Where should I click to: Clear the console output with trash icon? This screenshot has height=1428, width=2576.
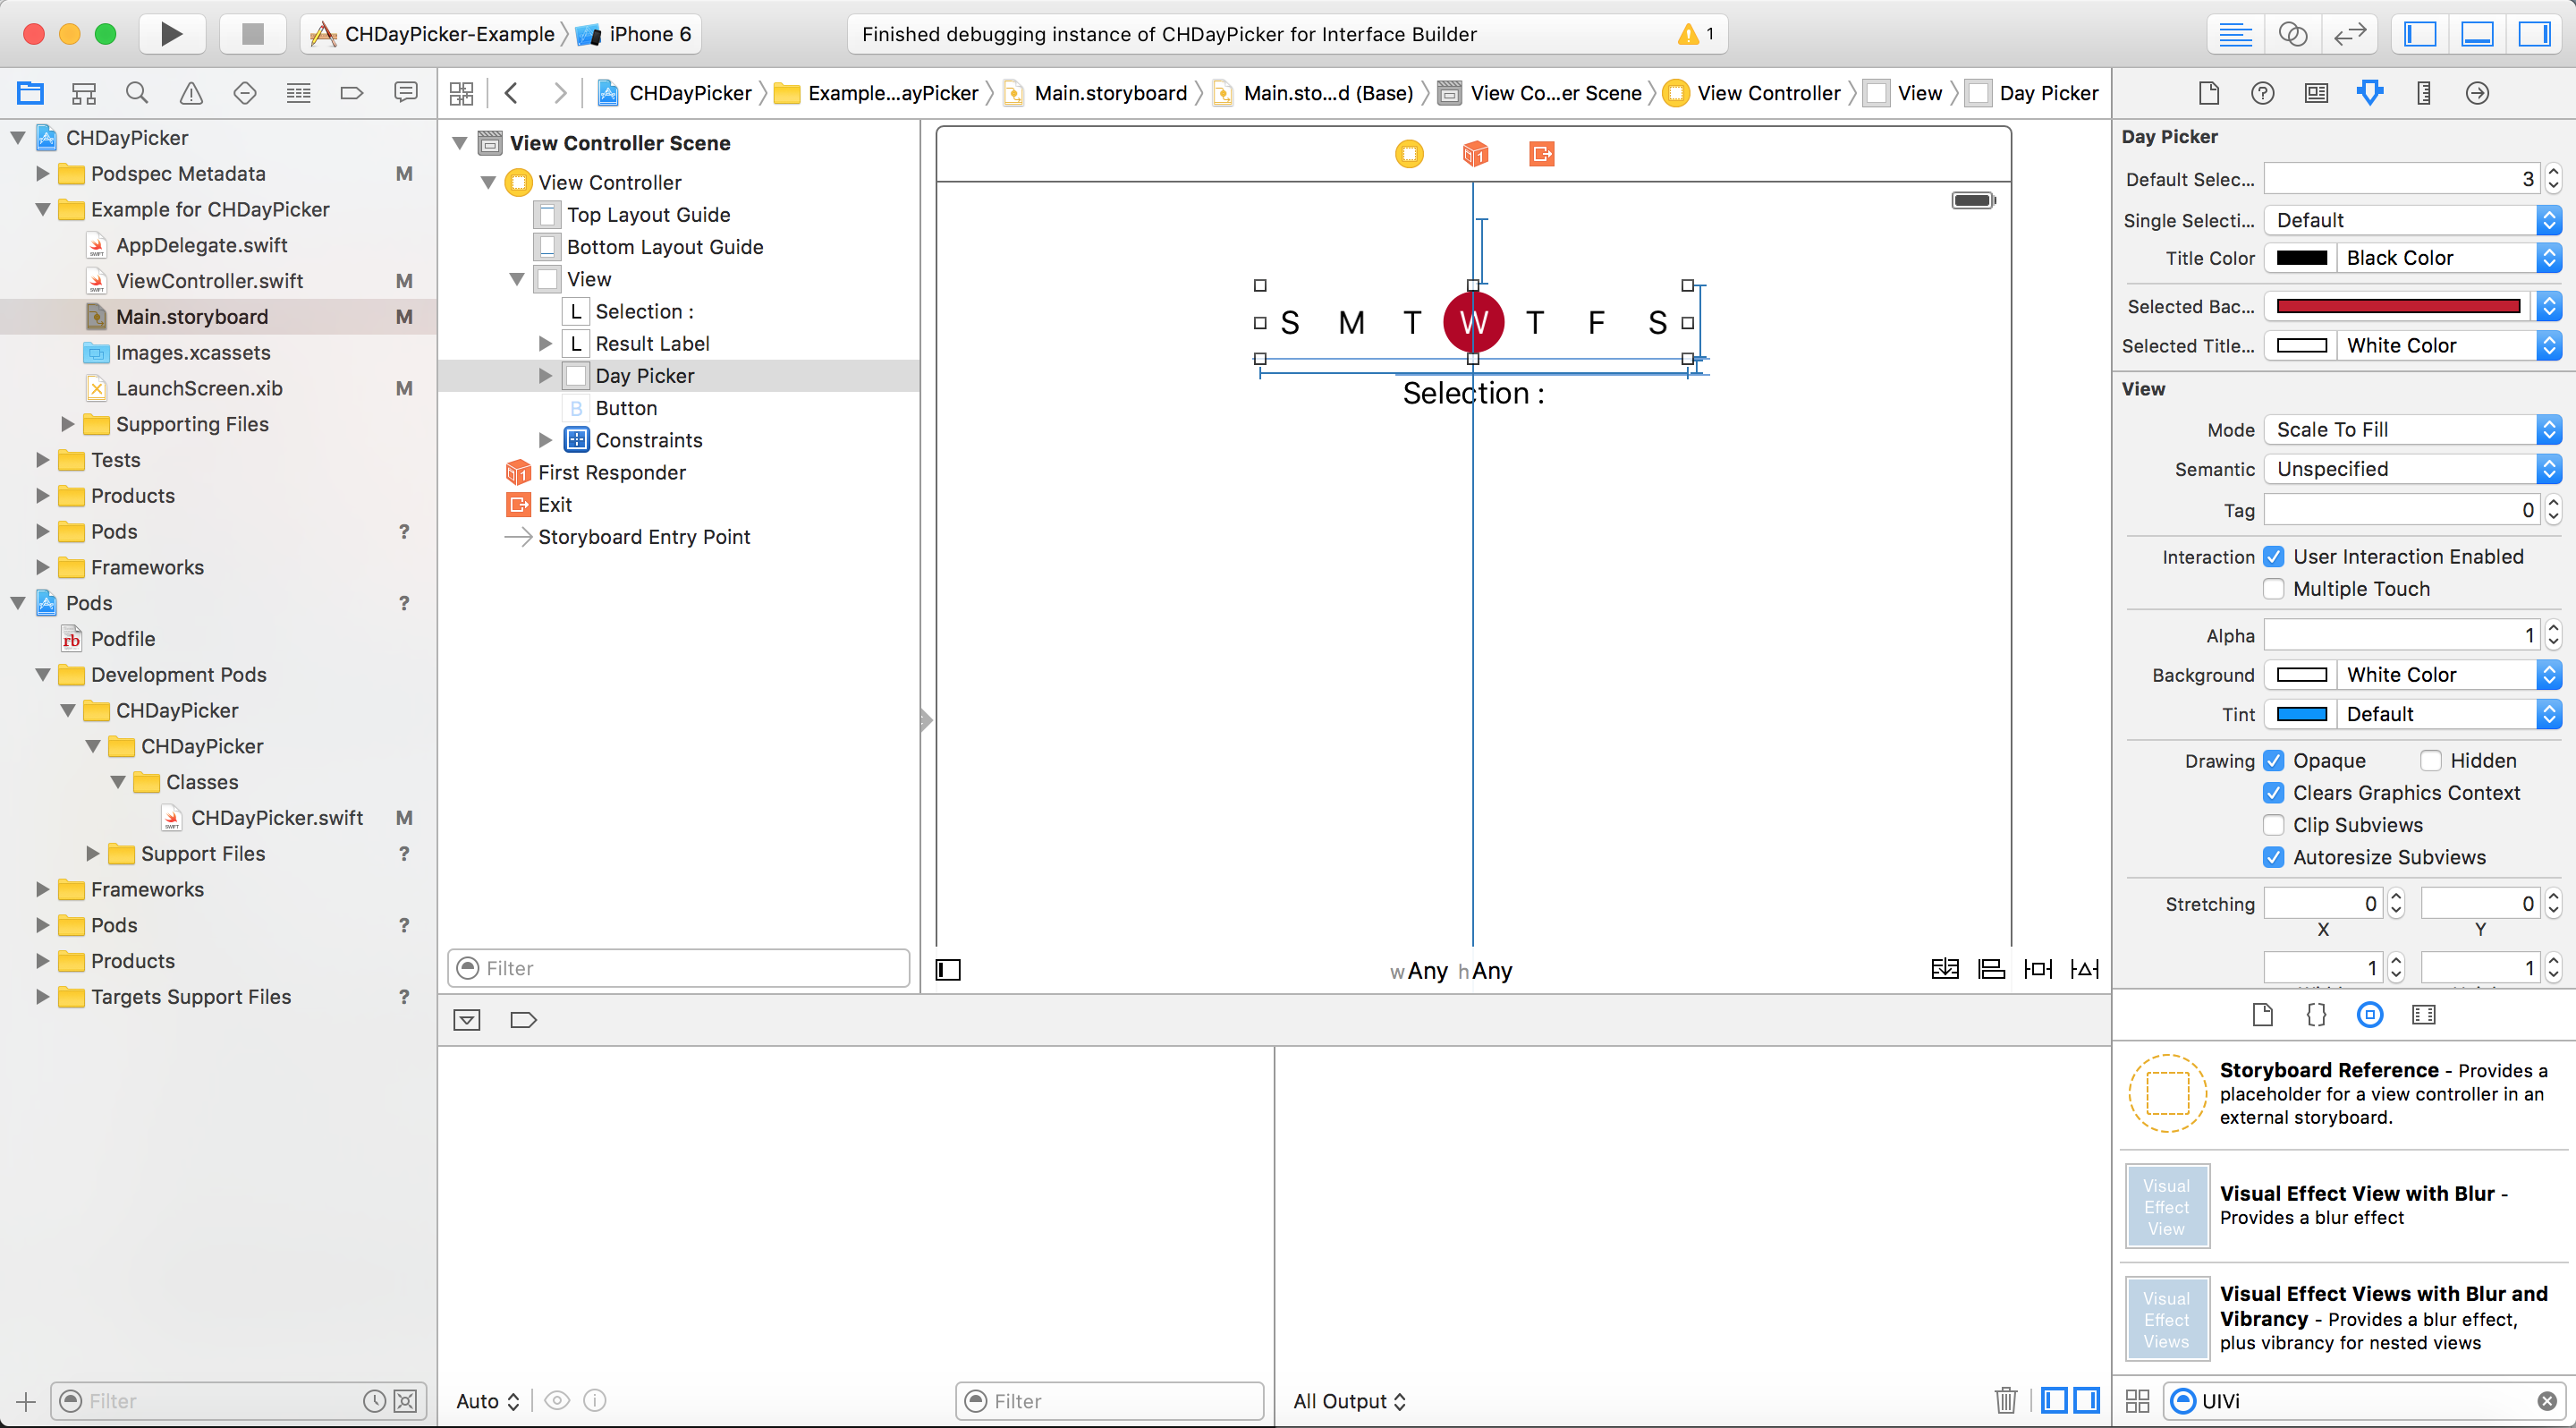pyautogui.click(x=2005, y=1400)
